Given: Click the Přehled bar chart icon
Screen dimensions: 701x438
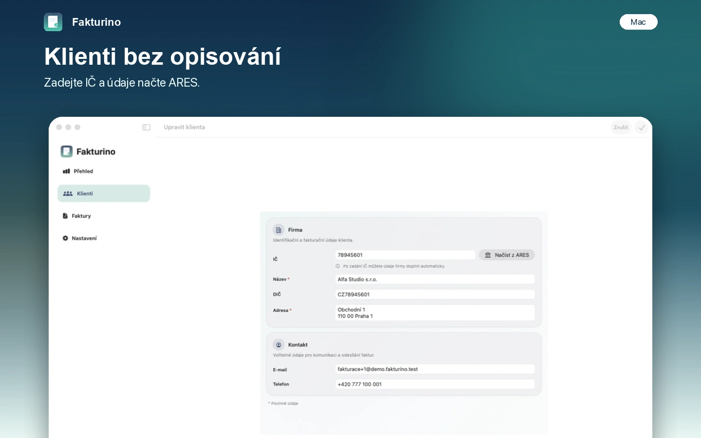Looking at the screenshot, I should point(66,171).
